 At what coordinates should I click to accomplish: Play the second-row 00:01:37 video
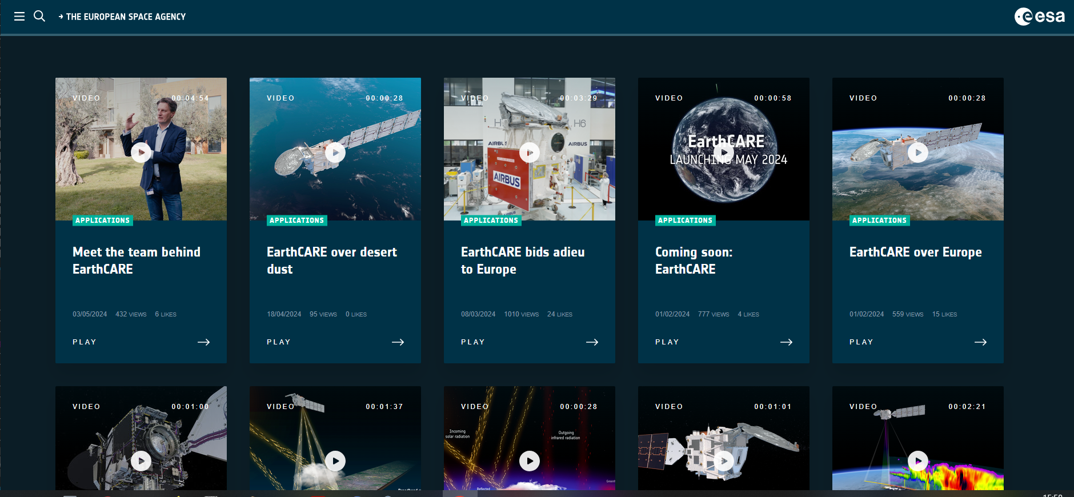[x=335, y=461]
